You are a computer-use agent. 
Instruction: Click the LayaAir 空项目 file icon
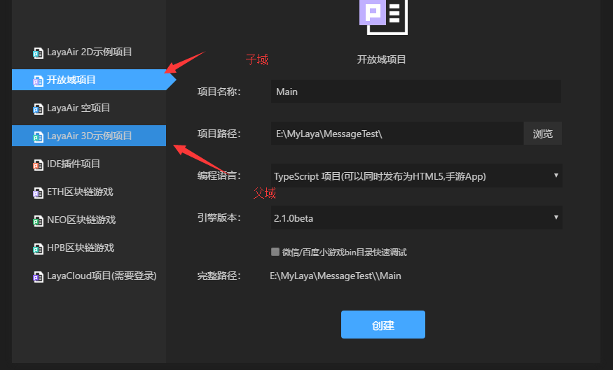click(x=38, y=109)
